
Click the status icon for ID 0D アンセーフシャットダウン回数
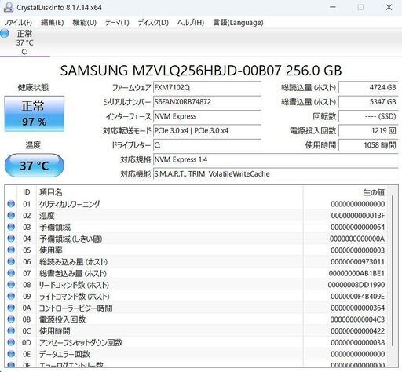point(11,342)
